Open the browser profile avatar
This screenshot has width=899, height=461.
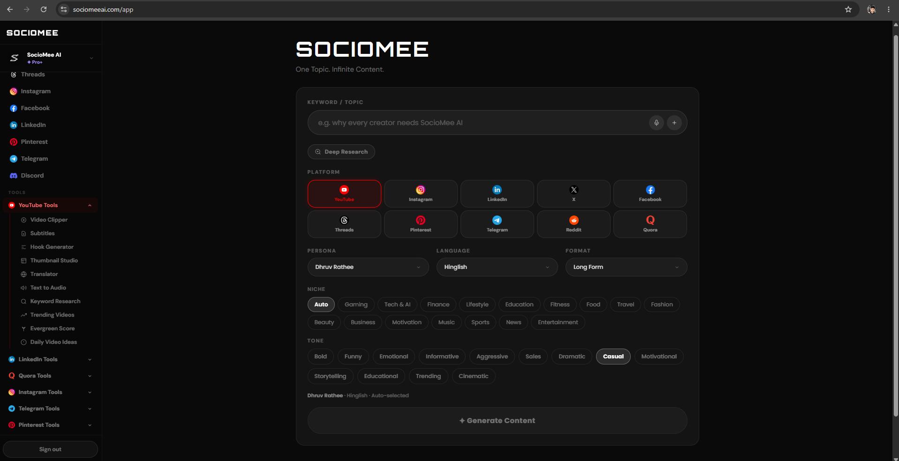871,9
